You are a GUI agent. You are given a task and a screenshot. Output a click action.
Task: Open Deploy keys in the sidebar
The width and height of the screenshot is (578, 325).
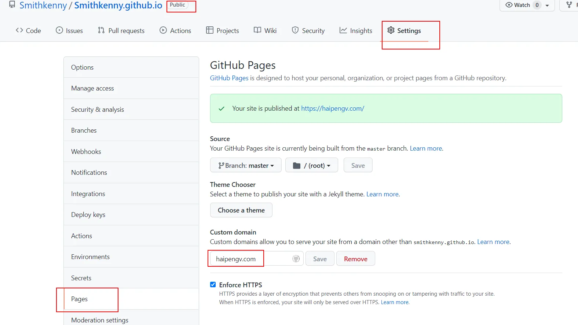tap(131, 215)
